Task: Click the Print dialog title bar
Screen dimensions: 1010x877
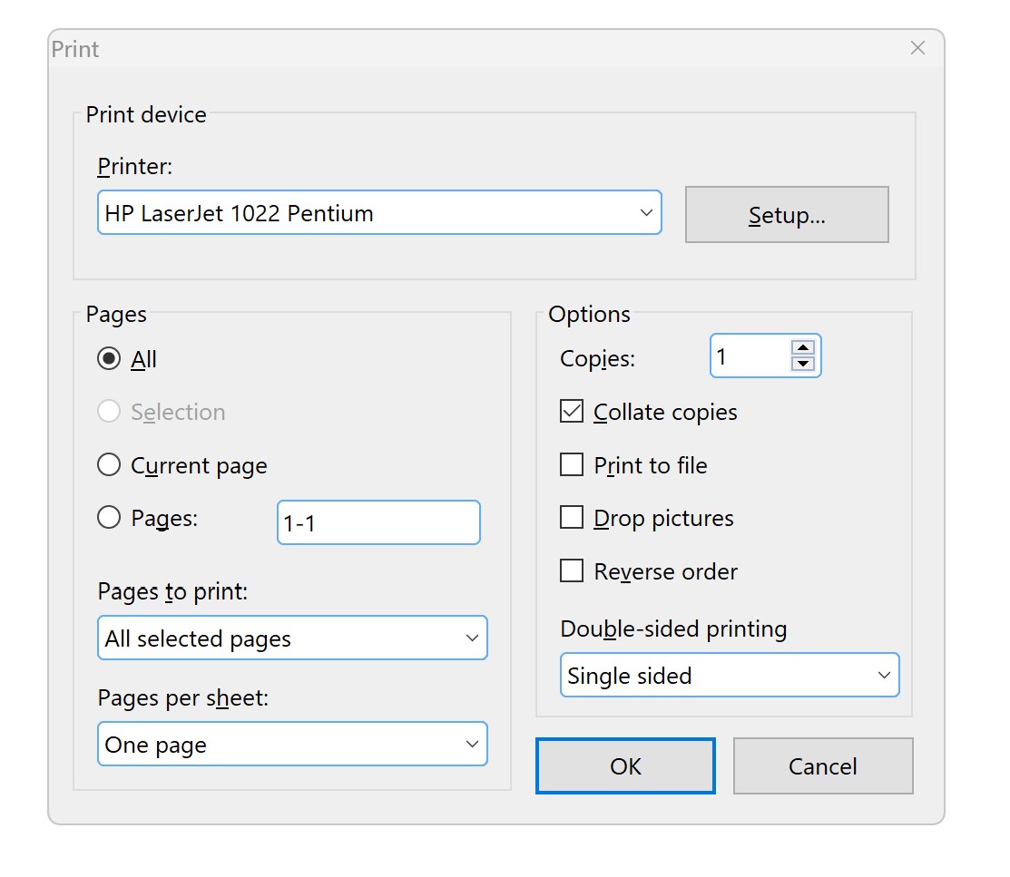Action: (454, 49)
